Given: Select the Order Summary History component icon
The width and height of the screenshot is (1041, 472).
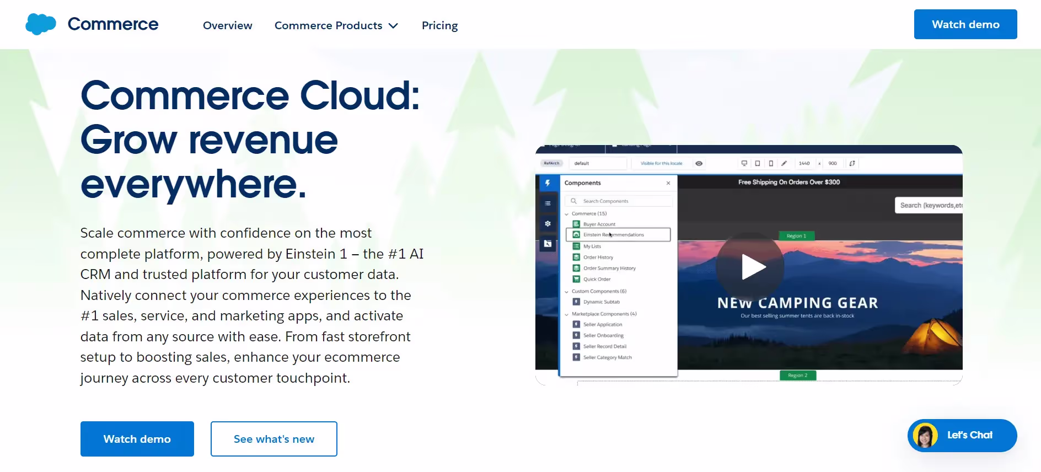Looking at the screenshot, I should point(576,269).
